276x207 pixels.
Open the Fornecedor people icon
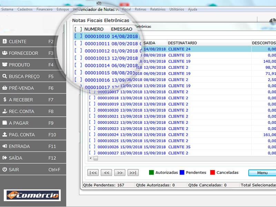tap(5, 53)
